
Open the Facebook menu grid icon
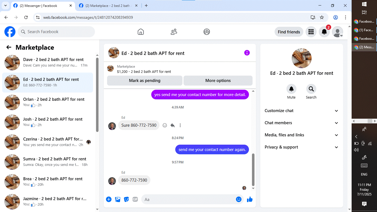(311, 32)
